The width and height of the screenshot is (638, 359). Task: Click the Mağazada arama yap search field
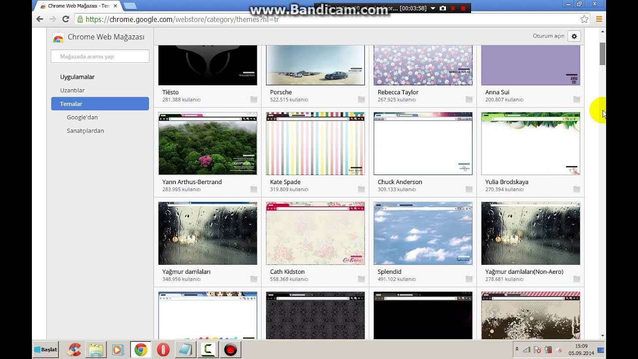100,56
